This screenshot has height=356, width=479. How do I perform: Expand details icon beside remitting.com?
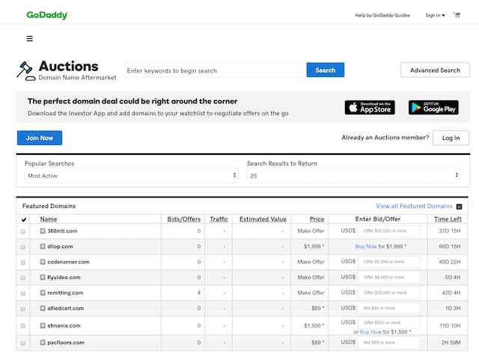point(43,292)
